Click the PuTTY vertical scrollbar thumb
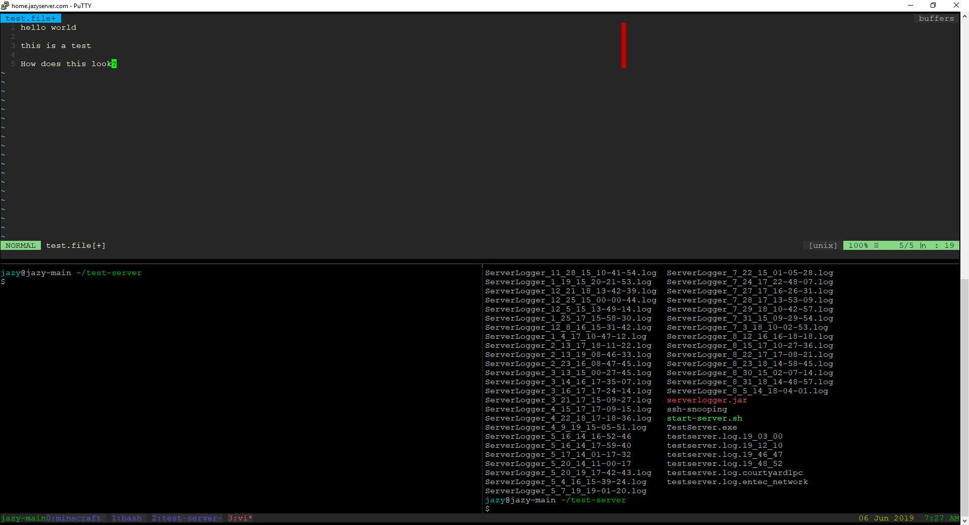This screenshot has width=969, height=525. coord(964,397)
